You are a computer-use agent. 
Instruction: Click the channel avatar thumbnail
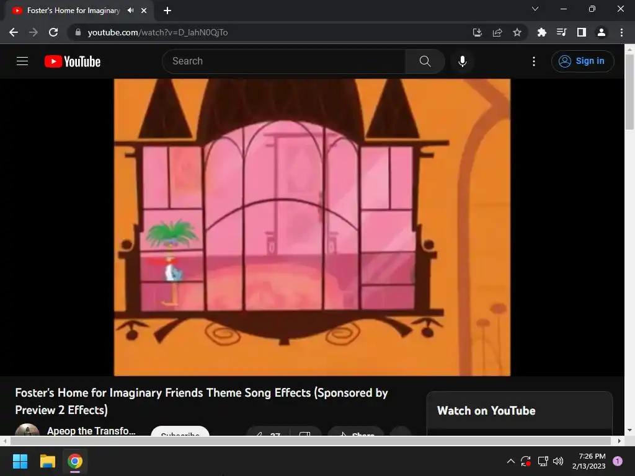27,430
